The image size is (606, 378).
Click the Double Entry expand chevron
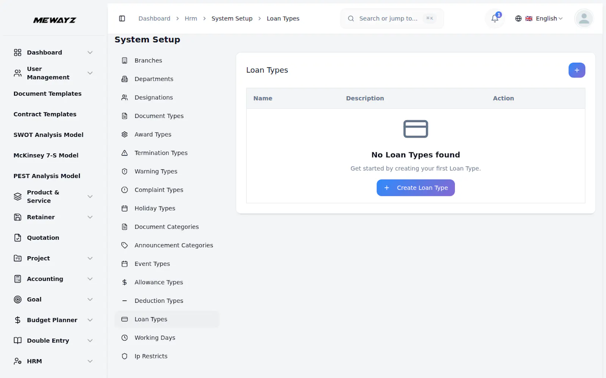(90, 341)
